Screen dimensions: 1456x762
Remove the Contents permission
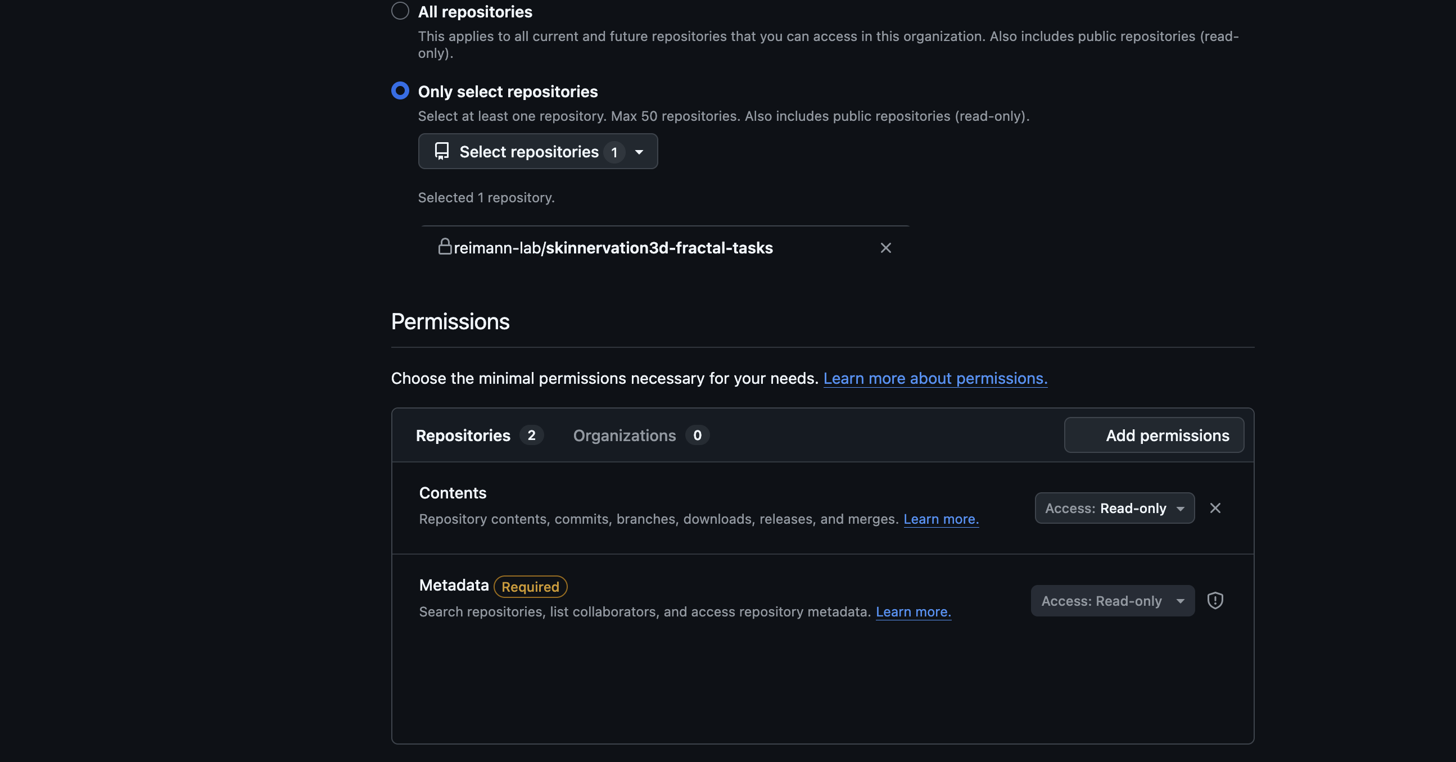click(x=1216, y=508)
